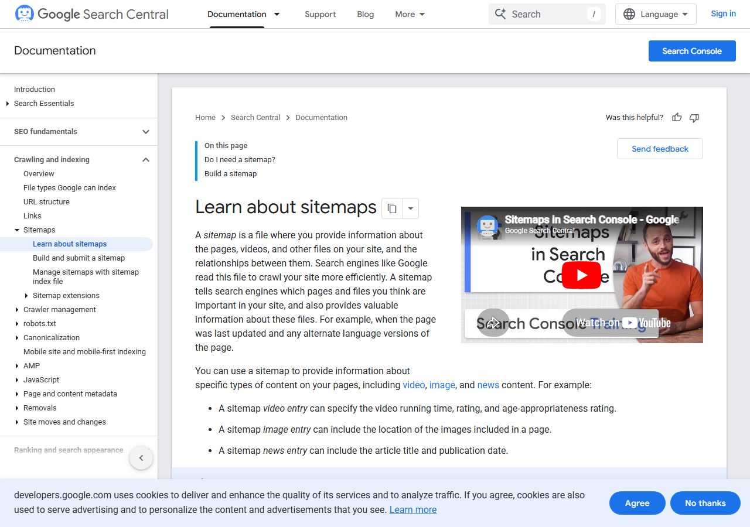Open the Documentation tab dropdown arrow
The width and height of the screenshot is (750, 527).
277,14
